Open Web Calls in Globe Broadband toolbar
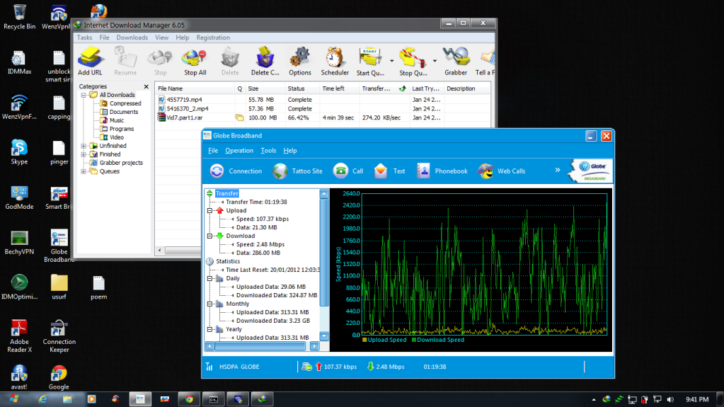The width and height of the screenshot is (724, 407). tap(485, 171)
